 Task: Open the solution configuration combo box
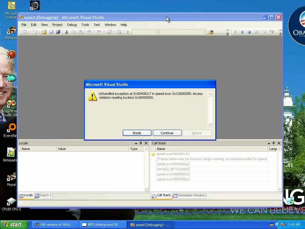point(145,32)
